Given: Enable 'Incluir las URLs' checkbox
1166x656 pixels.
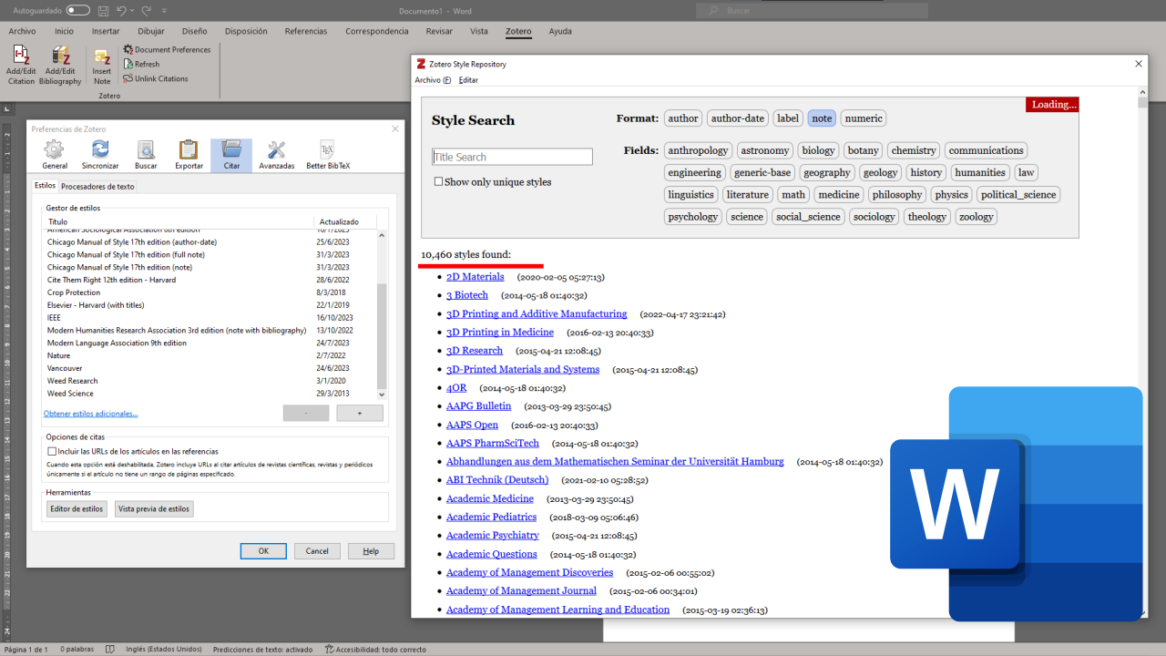Looking at the screenshot, I should click(52, 451).
